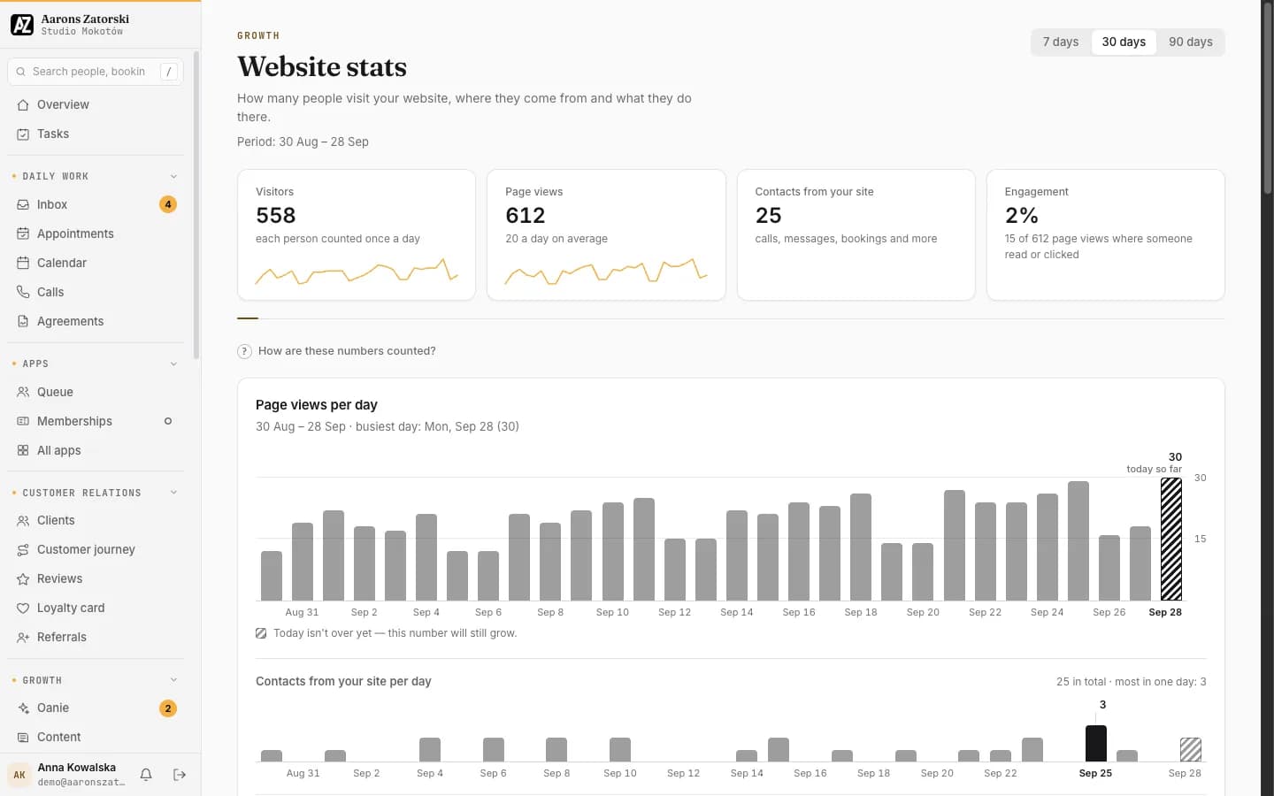1274x796 pixels.
Task: Collapse the Apps section chevron
Action: 173,364
